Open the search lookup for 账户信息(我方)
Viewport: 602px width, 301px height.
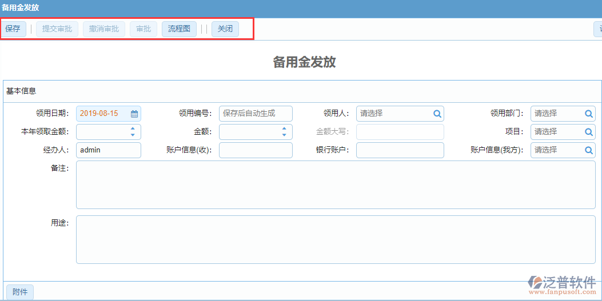click(588, 150)
